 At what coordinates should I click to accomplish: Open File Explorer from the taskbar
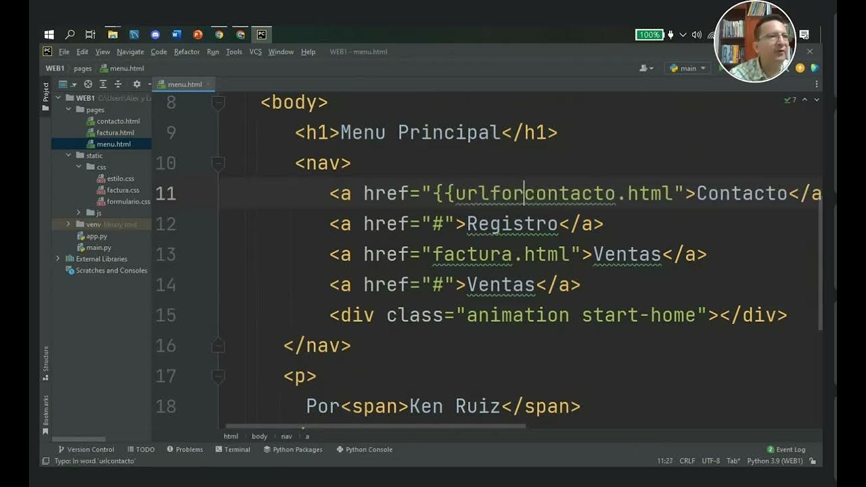click(112, 34)
